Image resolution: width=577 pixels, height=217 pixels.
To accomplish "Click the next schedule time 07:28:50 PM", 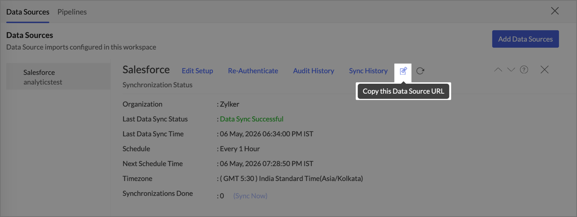I will coord(267,164).
